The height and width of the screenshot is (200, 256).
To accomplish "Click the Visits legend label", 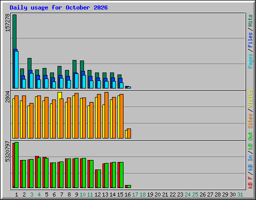I will tap(250, 98).
